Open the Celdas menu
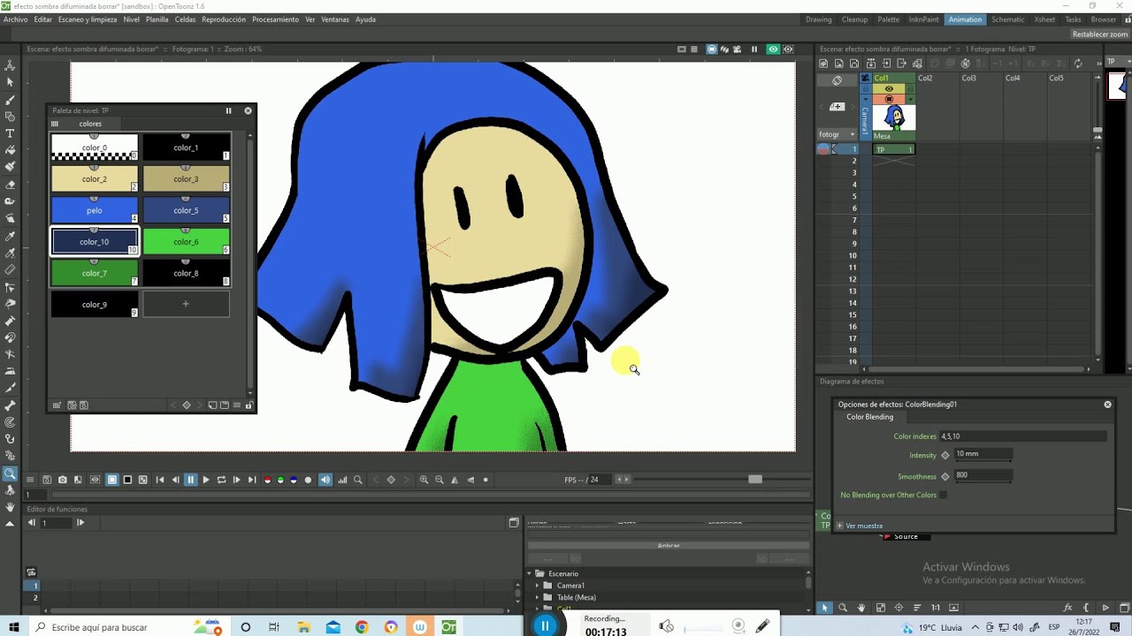Viewport: 1132px width, 636px height. pyautogui.click(x=185, y=19)
